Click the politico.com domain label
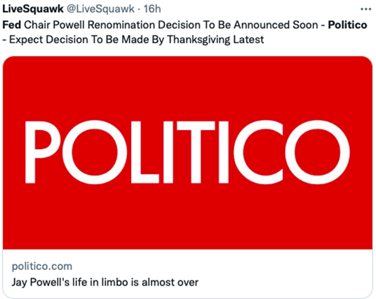Image resolution: width=376 pixels, height=299 pixels. [42, 266]
